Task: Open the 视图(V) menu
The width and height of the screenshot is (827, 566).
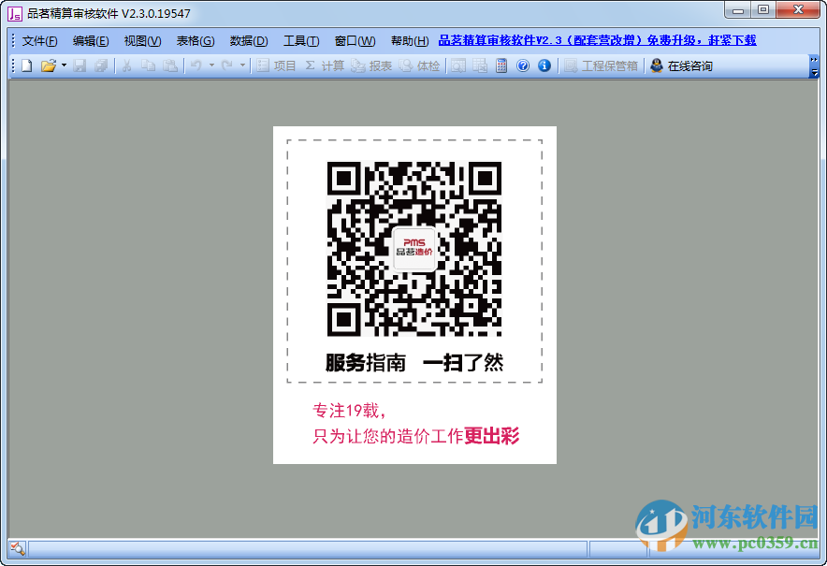Action: coord(142,40)
